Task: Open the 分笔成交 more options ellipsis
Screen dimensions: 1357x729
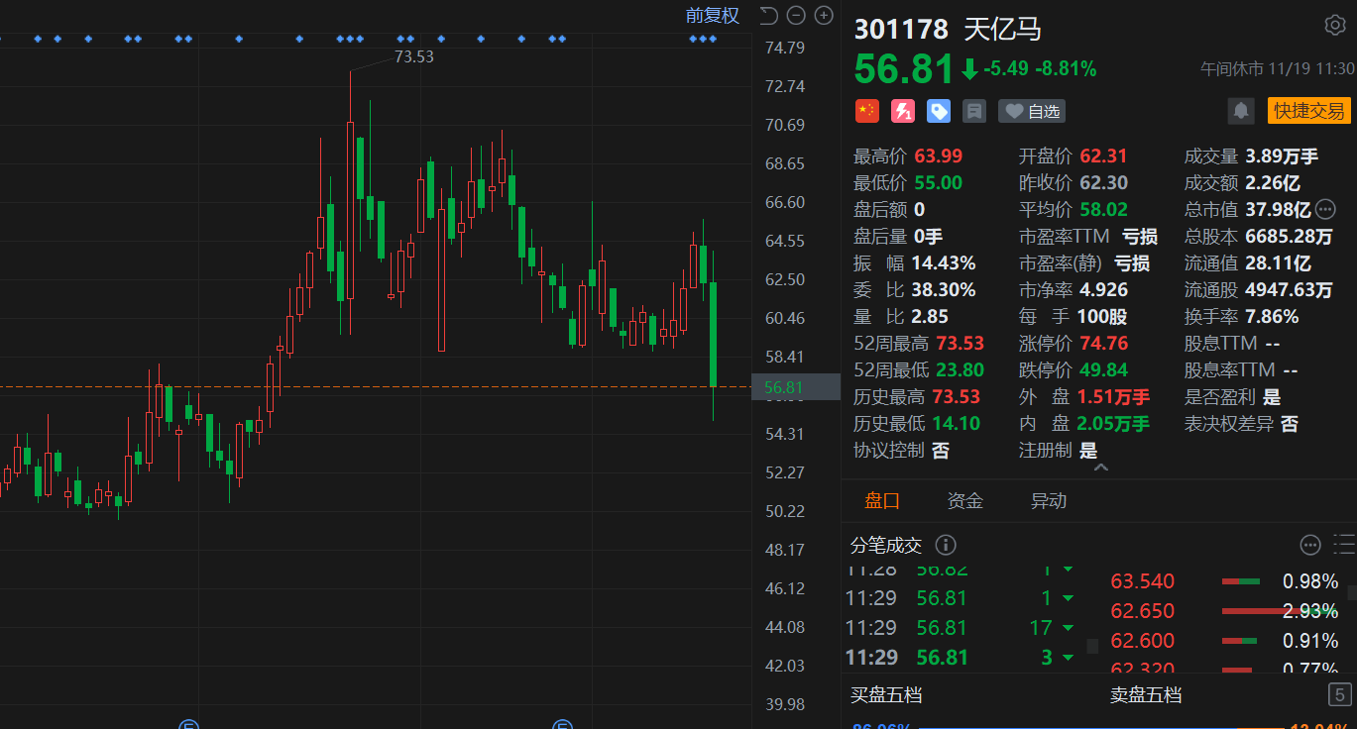Action: pyautogui.click(x=1310, y=545)
